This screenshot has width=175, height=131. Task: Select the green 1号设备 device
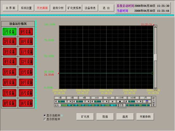pyautogui.click(x=9, y=32)
